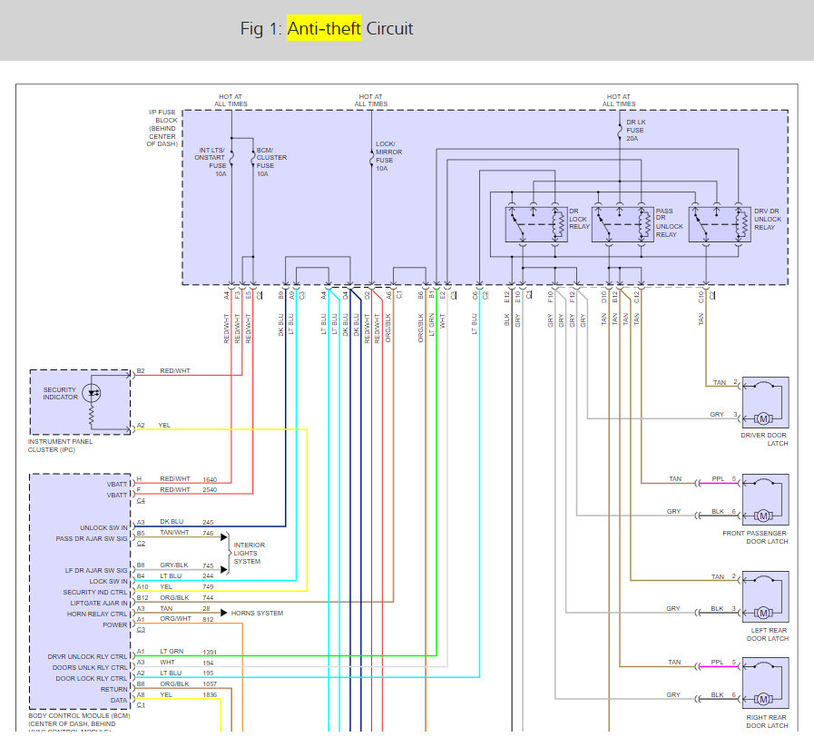Click circuit number 1640 on RED/WHT wire
Viewport: 814px width, 747px height.
click(x=210, y=479)
